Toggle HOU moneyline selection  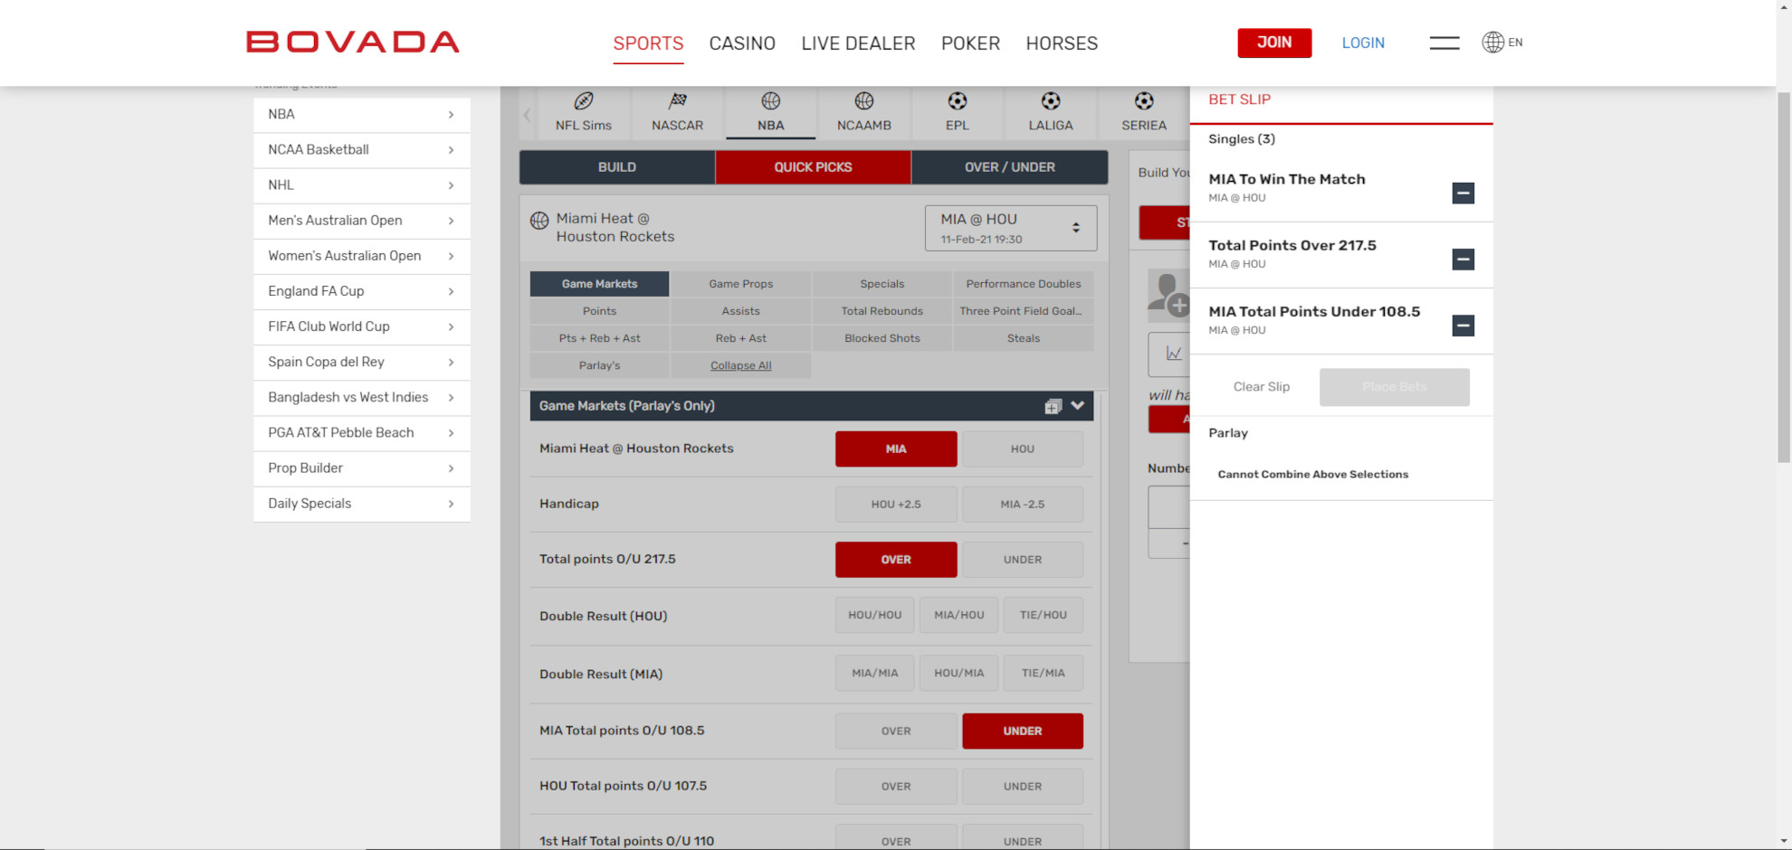1022,449
